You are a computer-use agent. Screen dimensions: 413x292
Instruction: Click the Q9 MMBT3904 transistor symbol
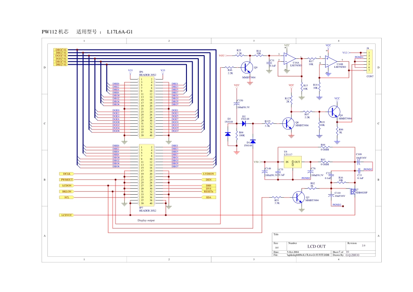point(247,67)
